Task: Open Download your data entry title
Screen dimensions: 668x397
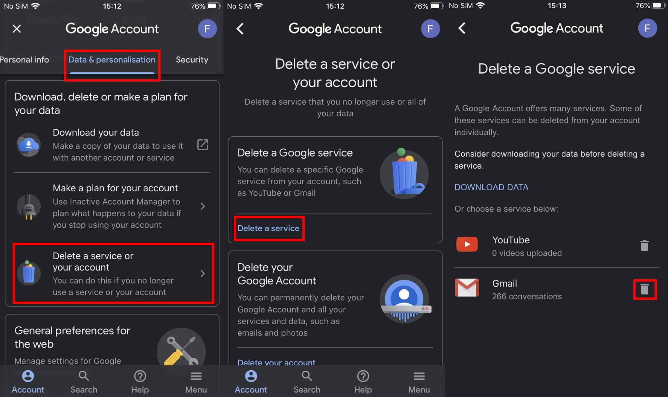Action: 96,132
